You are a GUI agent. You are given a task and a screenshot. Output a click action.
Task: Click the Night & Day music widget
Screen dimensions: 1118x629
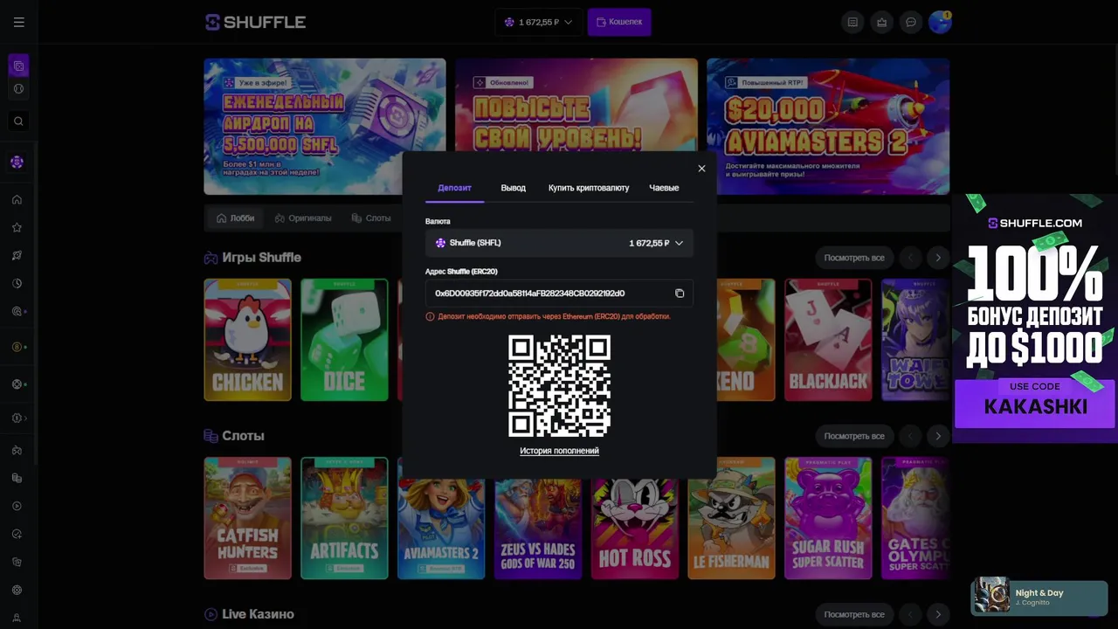click(x=1039, y=597)
